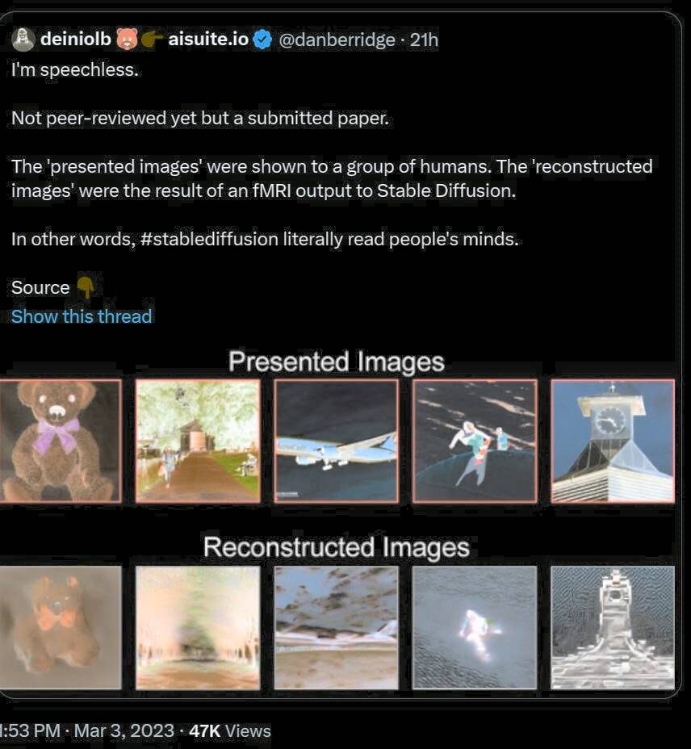This screenshot has height=749, width=691.
Task: Click the pointing-down emoji beside Source
Action: [86, 287]
